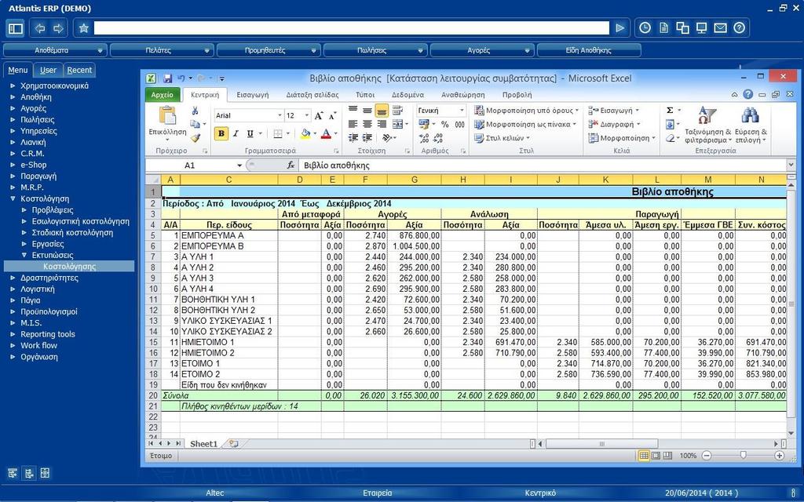Viewport: 804px width, 502px height.
Task: Go forward with the Atlantis right arrow
Action: tap(58, 28)
